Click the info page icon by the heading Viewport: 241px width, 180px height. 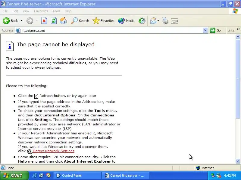pyautogui.click(x=10, y=46)
